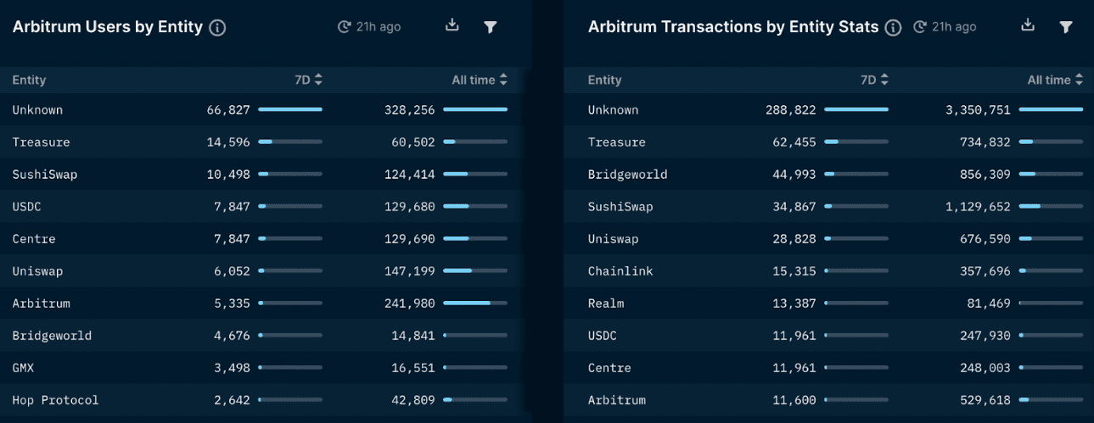Click Unknown 7D bar in Users table

(x=289, y=109)
